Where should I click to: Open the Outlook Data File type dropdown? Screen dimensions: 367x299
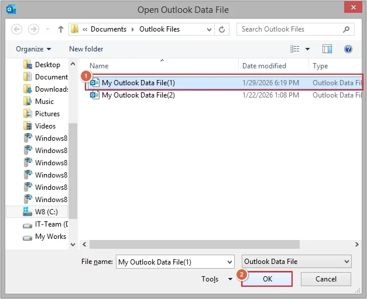(x=297, y=262)
